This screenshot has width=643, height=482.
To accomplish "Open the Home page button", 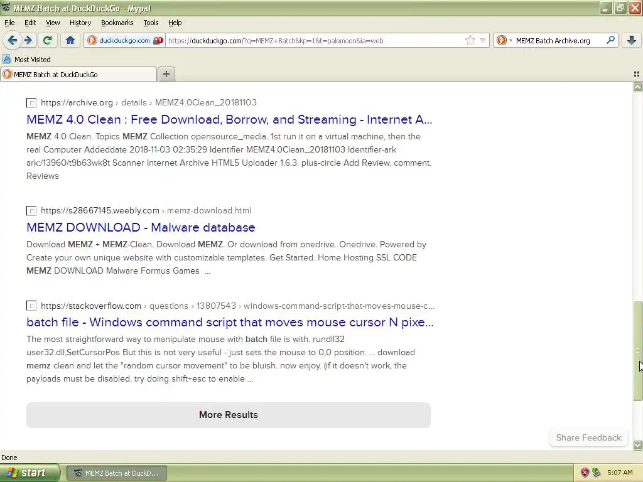I will tap(70, 40).
